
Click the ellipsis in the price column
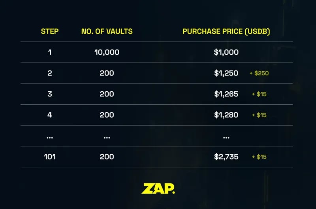[x=226, y=138]
